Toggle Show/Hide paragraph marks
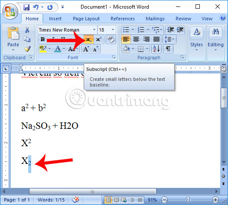 point(168,49)
